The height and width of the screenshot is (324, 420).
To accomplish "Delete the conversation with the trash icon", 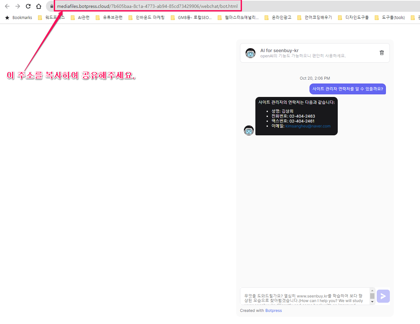I will [381, 52].
